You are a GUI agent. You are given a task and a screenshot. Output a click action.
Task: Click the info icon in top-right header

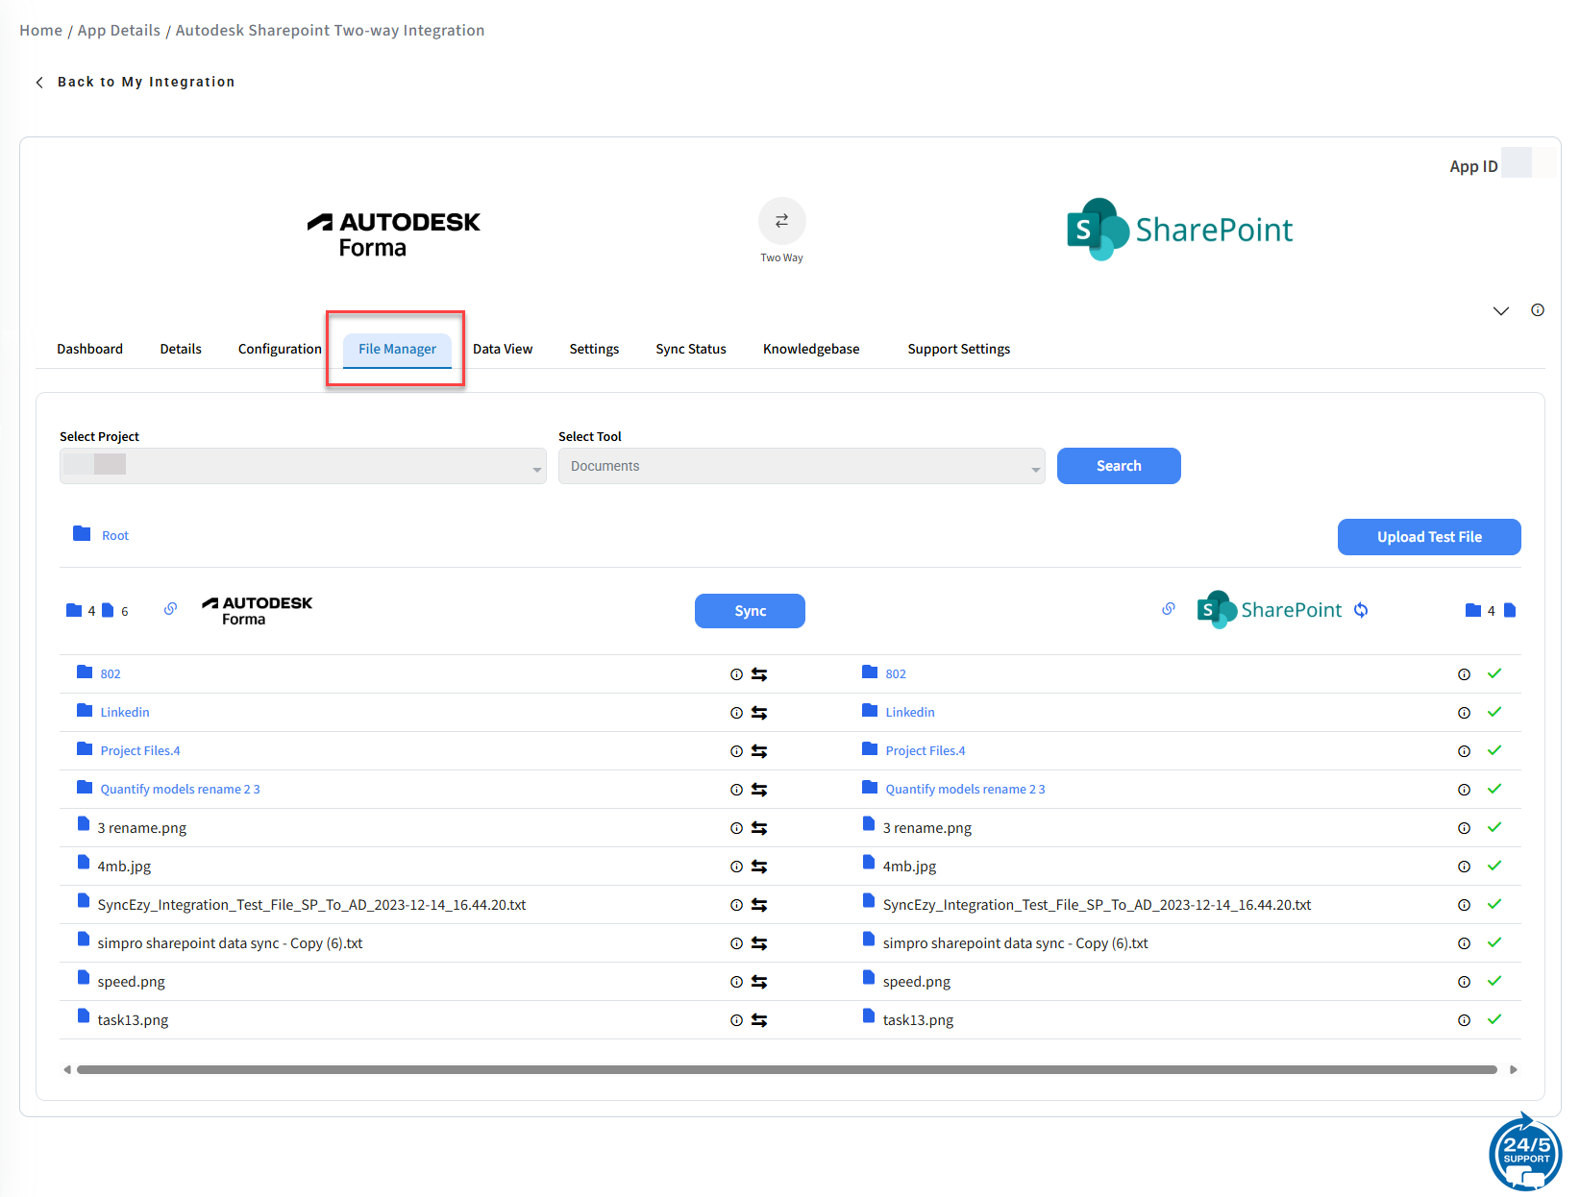click(1538, 310)
